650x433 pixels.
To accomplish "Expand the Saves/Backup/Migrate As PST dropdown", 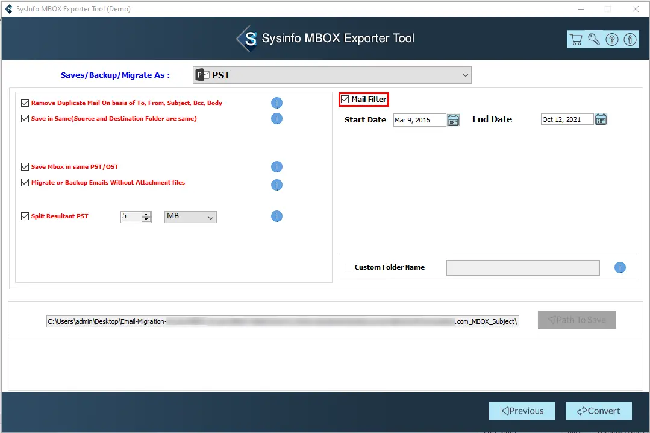I will point(332,75).
